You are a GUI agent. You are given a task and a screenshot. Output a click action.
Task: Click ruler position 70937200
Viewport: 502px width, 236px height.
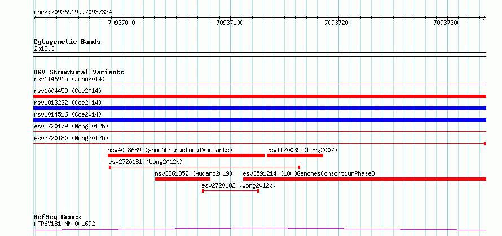[338, 23]
